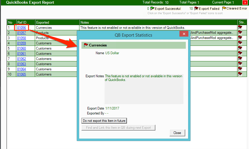This screenshot has height=149, width=249.
Task: Open Ref ID link 81059
Action: tap(21, 43)
